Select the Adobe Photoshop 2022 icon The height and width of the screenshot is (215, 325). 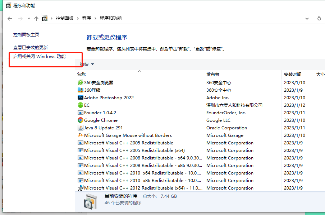(81, 97)
